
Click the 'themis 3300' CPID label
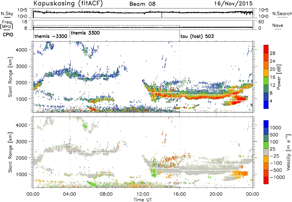click(x=85, y=33)
